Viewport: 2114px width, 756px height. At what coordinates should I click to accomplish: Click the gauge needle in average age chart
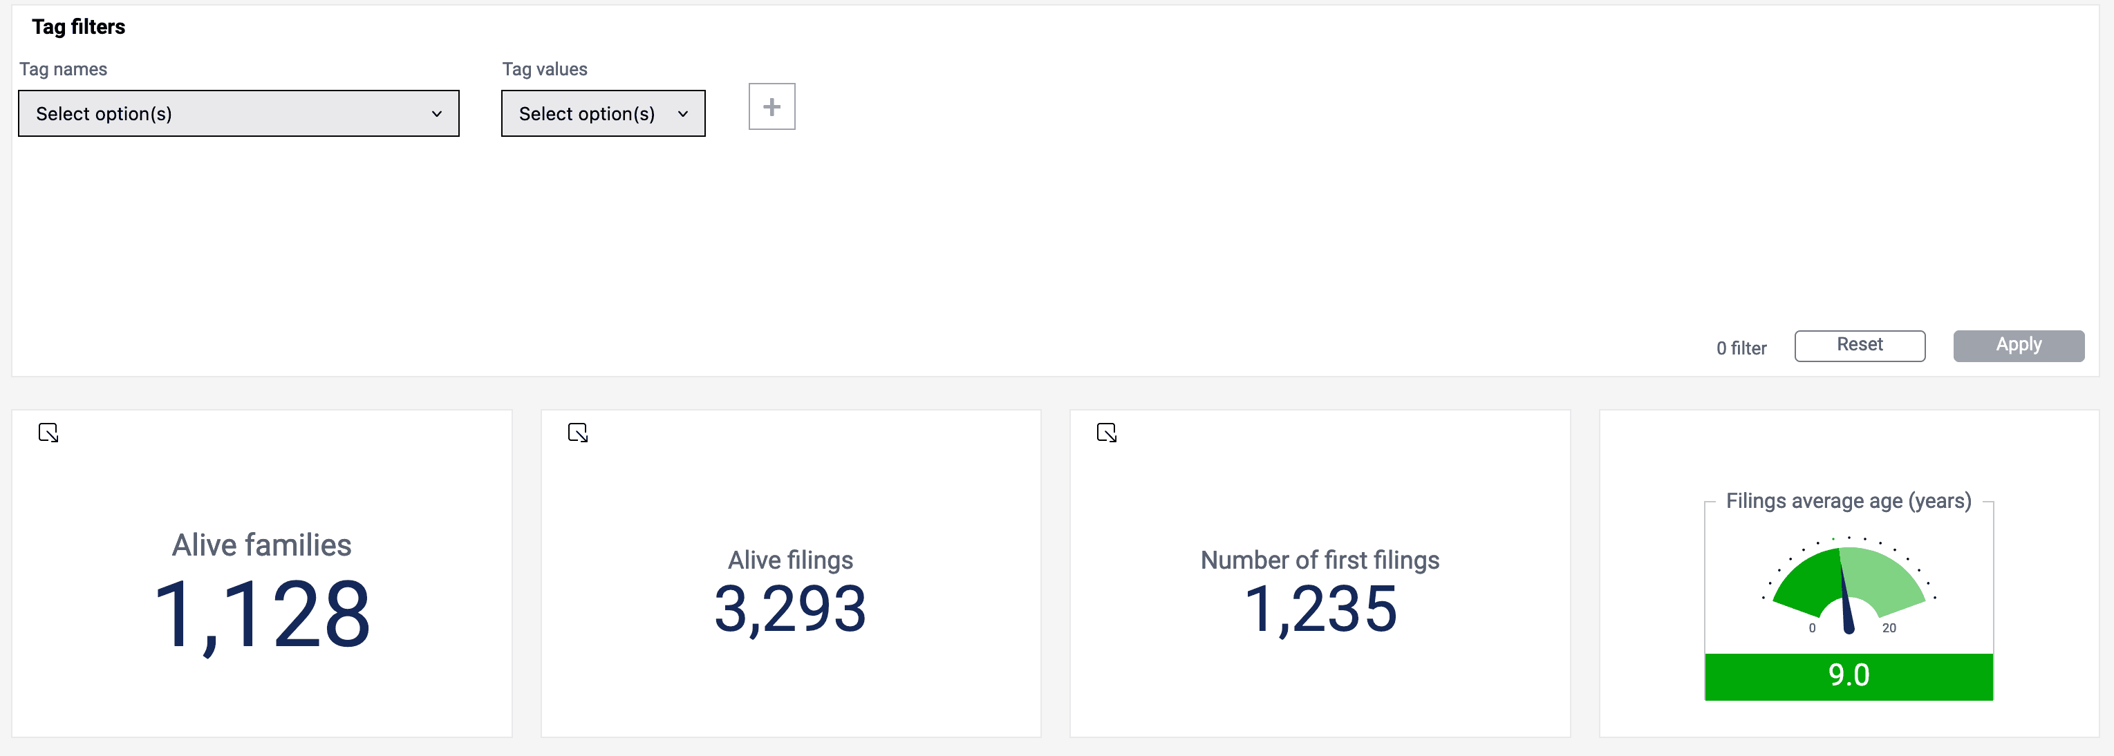[x=1846, y=607]
